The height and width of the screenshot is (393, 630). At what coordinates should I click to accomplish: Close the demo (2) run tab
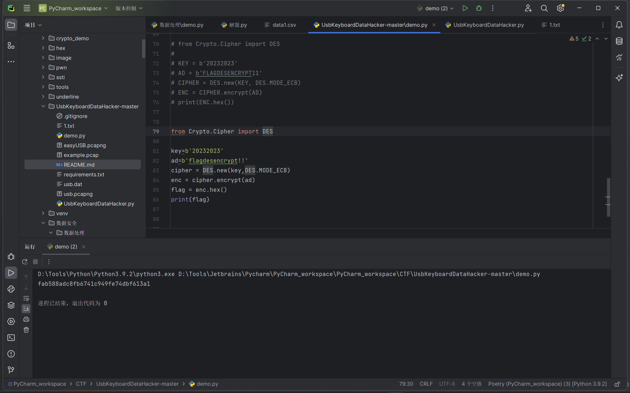(x=84, y=247)
